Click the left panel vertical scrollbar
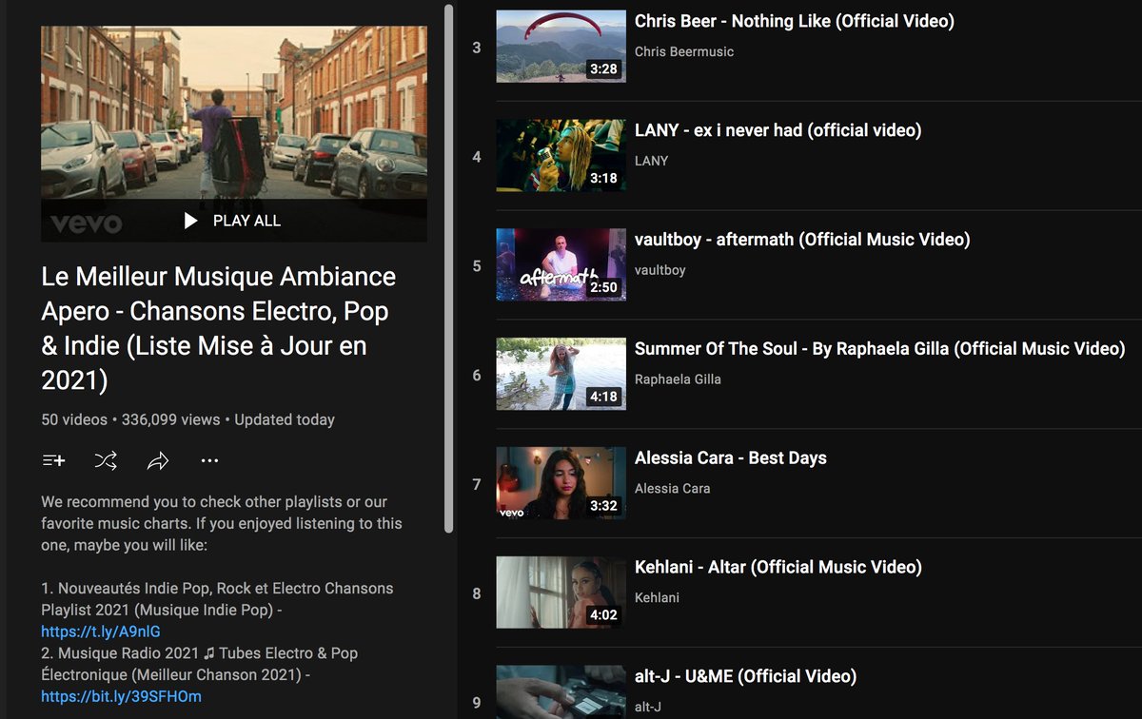This screenshot has width=1142, height=719. pyautogui.click(x=449, y=268)
